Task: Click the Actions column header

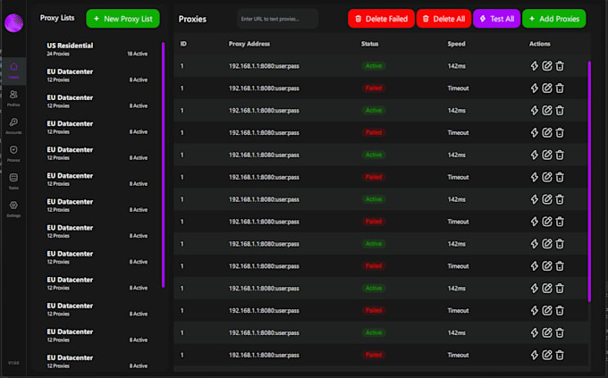Action: point(540,44)
